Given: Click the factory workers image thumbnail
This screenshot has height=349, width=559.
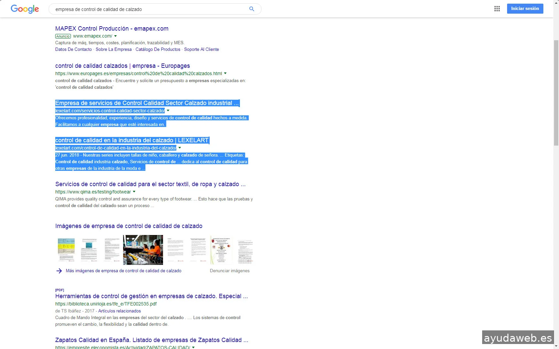Looking at the screenshot, I should coord(143,250).
